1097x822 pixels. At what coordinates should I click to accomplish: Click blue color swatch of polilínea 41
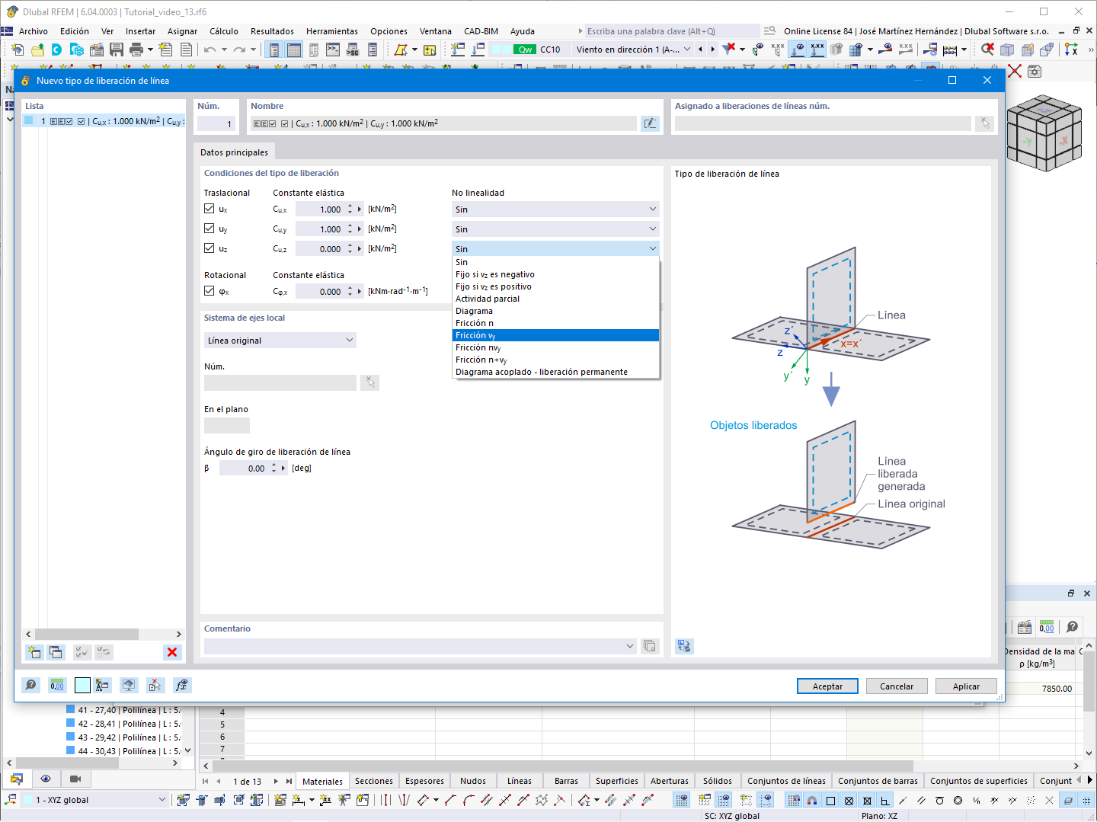(x=71, y=709)
